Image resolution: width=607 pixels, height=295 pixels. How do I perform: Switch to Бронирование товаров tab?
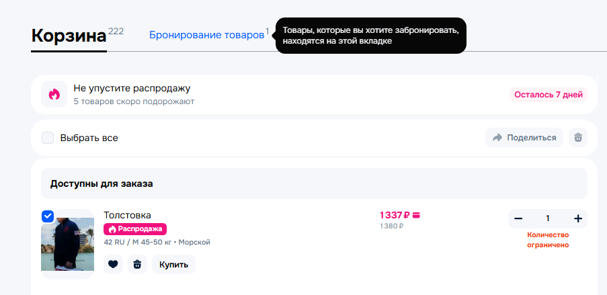click(206, 35)
